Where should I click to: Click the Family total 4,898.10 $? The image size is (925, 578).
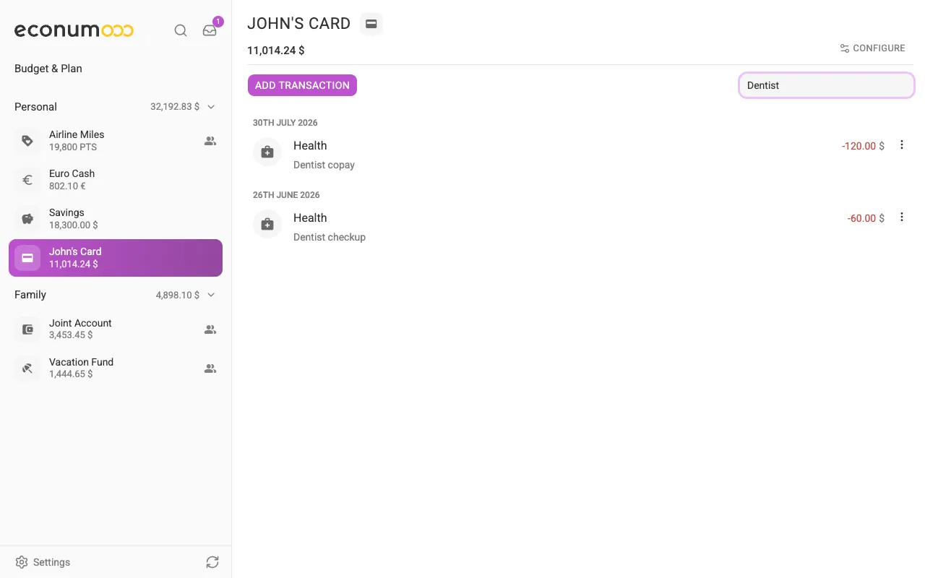(x=178, y=295)
